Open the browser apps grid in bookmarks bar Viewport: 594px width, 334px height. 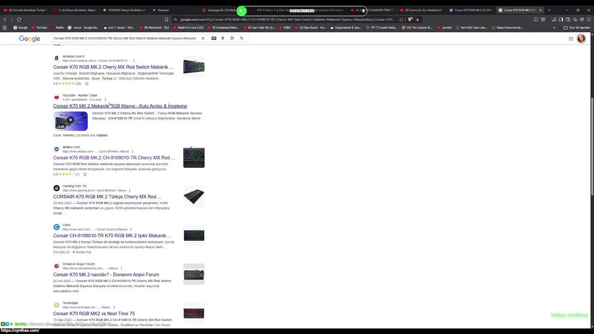tap(5, 27)
